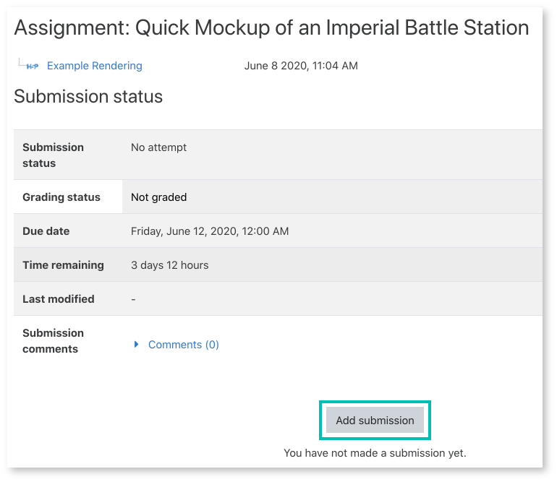The height and width of the screenshot is (482, 557).
Task: Click the Not graded value
Action: click(158, 197)
